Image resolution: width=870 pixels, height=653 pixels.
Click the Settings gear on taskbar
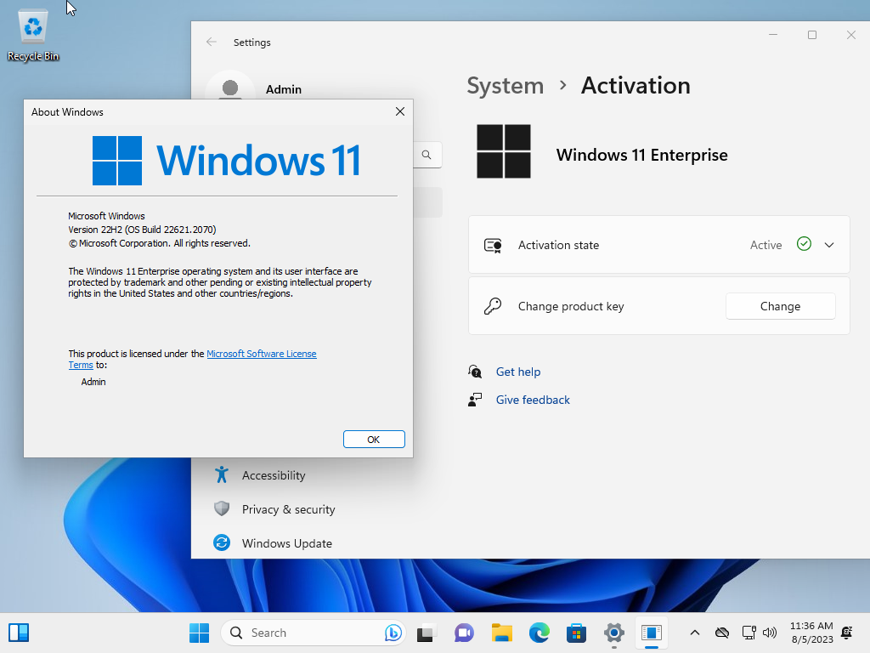tap(613, 633)
